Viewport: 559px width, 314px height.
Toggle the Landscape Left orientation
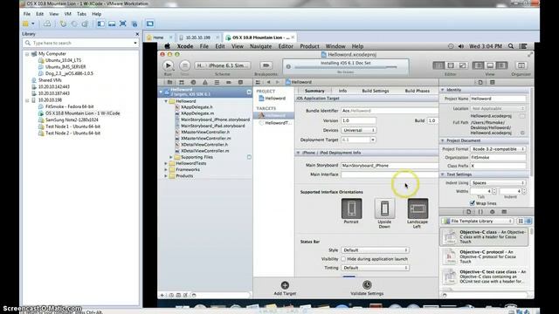(x=418, y=208)
